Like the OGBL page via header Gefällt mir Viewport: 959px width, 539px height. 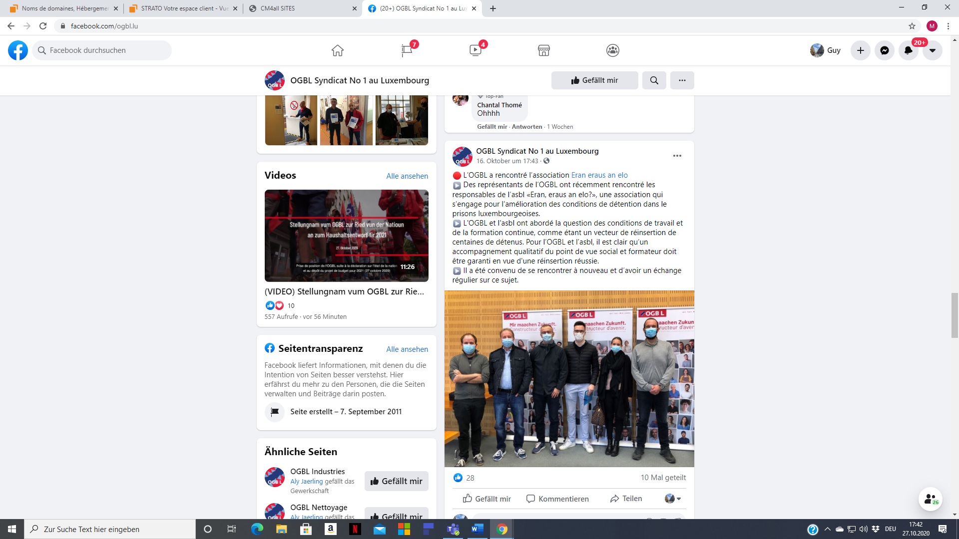click(595, 80)
